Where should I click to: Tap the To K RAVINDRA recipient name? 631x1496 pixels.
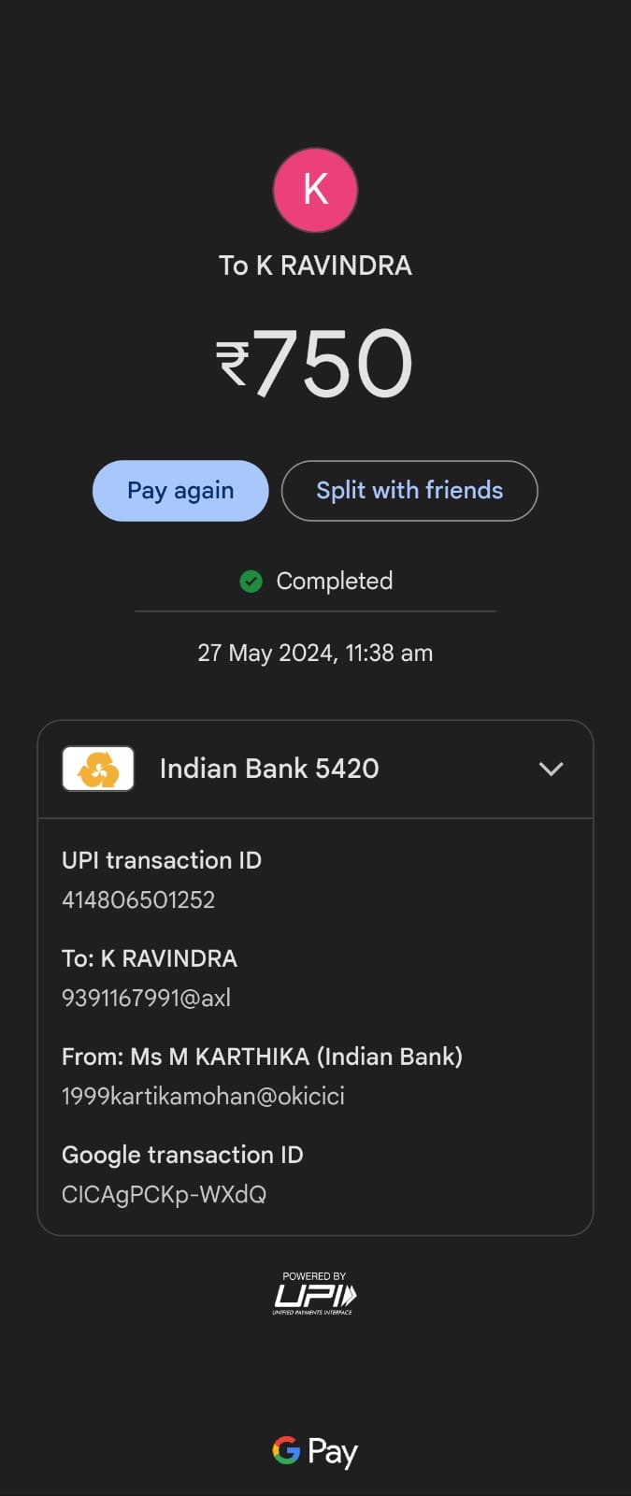(315, 266)
